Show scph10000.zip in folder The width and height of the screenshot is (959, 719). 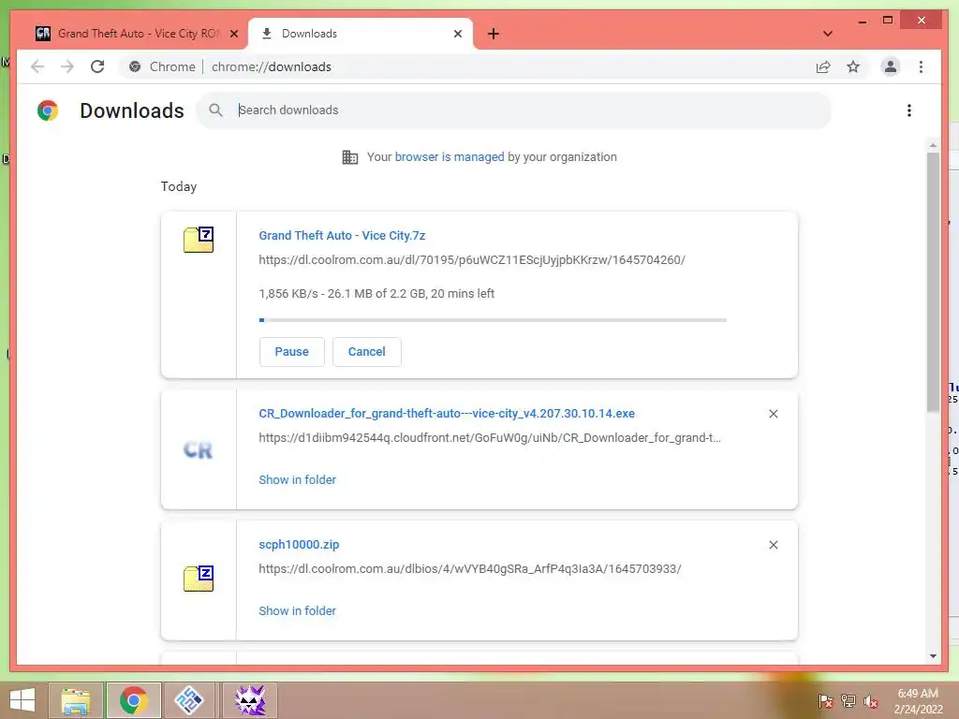[x=297, y=610]
